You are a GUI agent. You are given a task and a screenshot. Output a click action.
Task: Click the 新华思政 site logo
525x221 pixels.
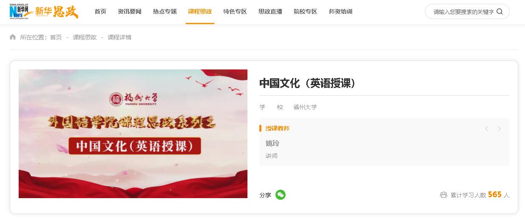(x=56, y=12)
